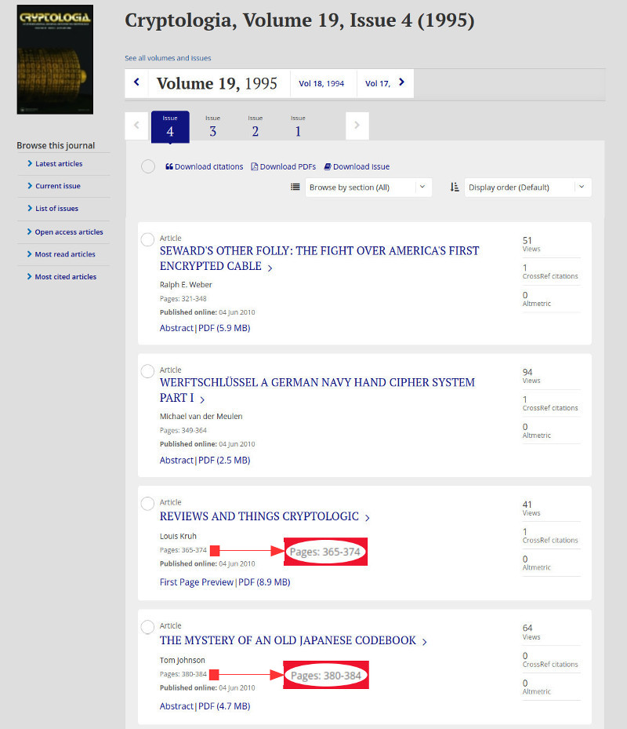Click the Download PDFs file icon

[254, 166]
